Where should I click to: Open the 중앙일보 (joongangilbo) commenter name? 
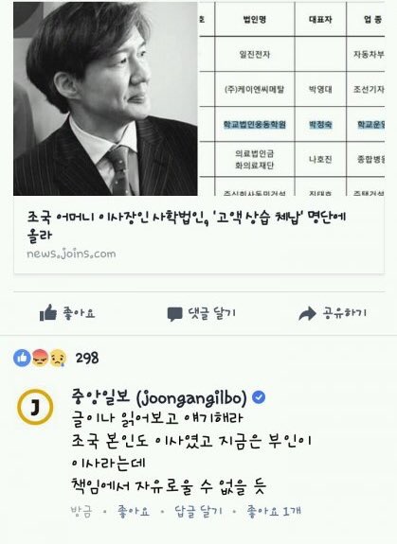tap(159, 397)
